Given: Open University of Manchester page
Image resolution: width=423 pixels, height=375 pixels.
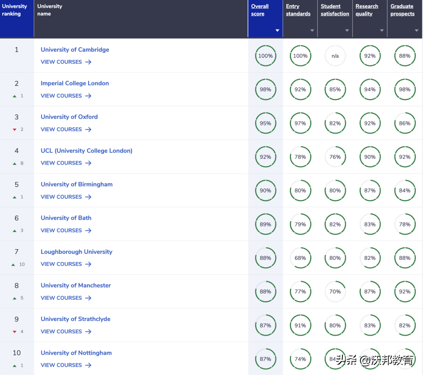Looking at the screenshot, I should click(76, 285).
